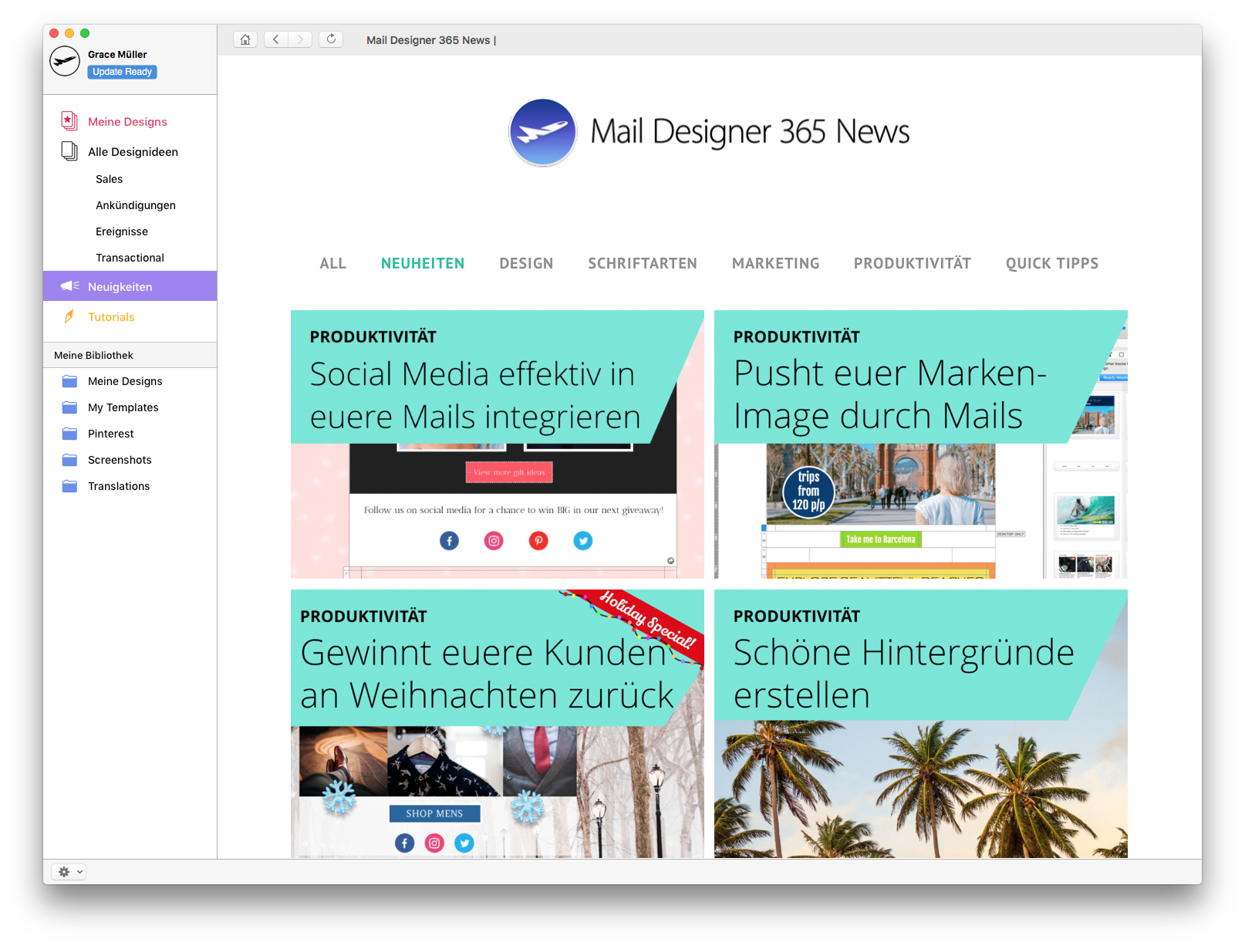Open Alle Designideen category
Screen dimensions: 1245x946
(133, 152)
